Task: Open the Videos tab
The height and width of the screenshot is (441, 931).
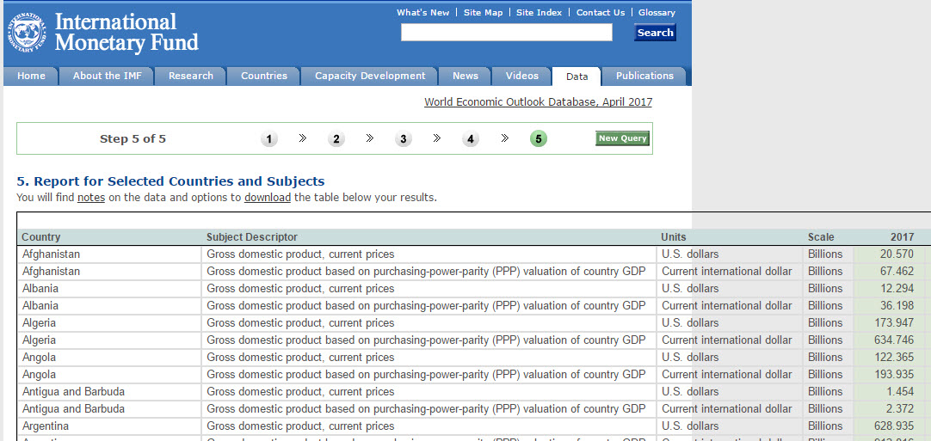Action: click(x=522, y=76)
